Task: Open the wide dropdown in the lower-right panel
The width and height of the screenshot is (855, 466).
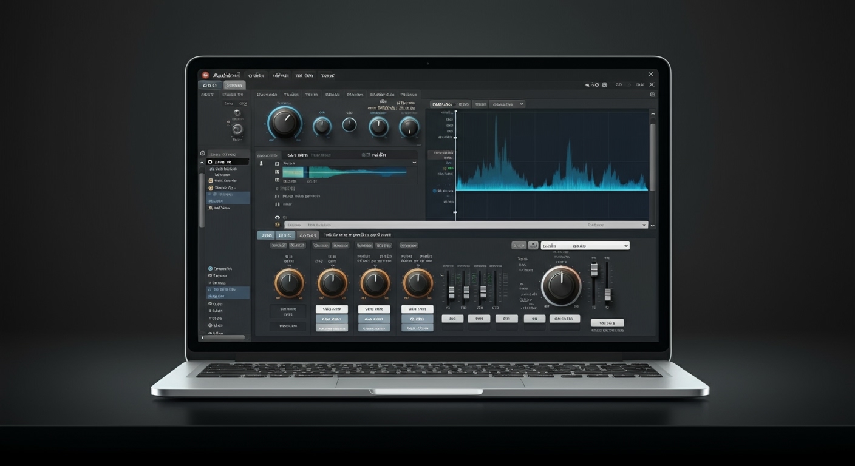Action: [585, 245]
